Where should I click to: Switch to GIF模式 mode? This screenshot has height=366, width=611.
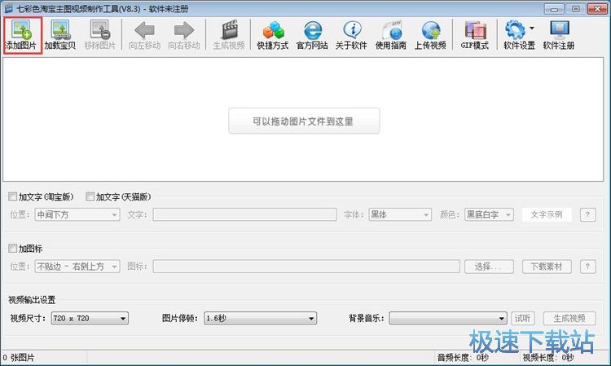tap(475, 35)
